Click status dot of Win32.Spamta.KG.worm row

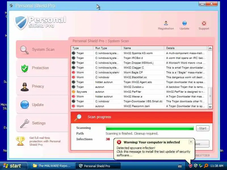tap(73, 53)
